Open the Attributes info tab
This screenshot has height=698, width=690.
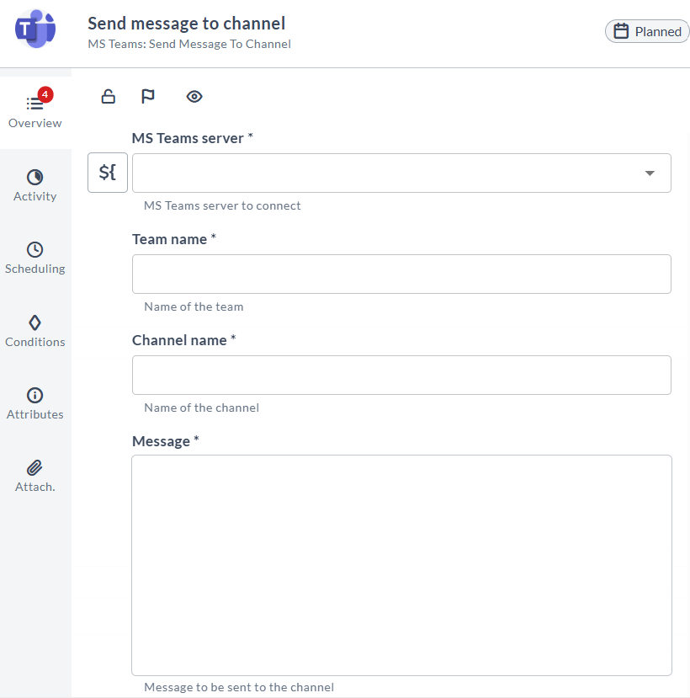(35, 404)
